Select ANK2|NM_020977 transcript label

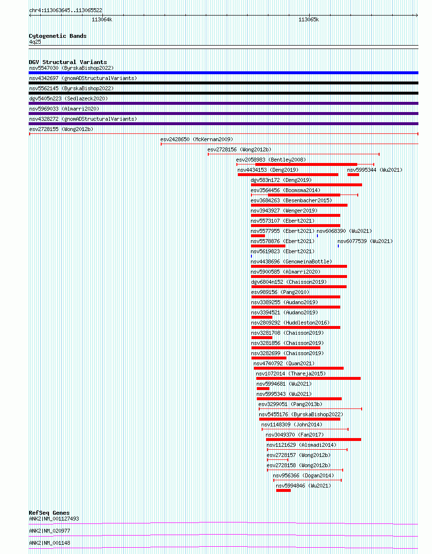(x=50, y=531)
